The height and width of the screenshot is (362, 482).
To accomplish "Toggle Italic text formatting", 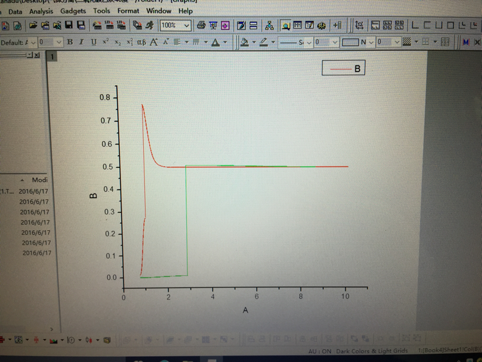I will (x=81, y=42).
